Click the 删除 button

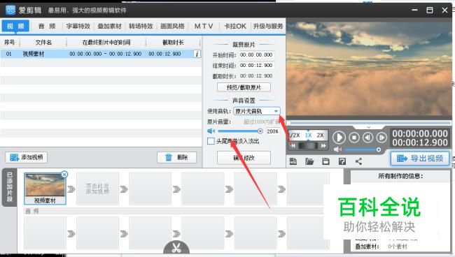click(176, 157)
